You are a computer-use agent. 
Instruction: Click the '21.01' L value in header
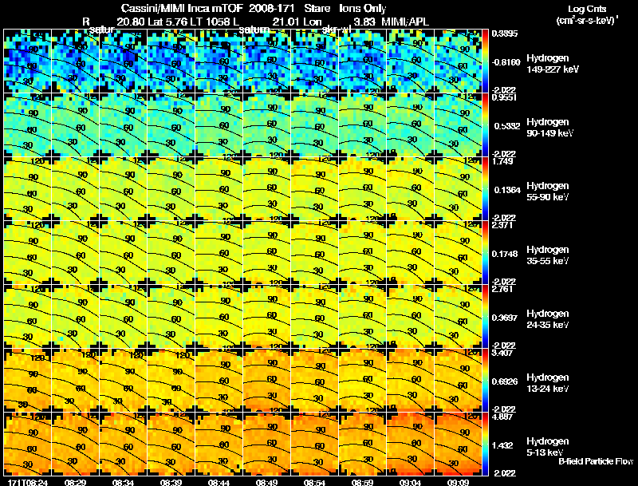[x=286, y=22]
